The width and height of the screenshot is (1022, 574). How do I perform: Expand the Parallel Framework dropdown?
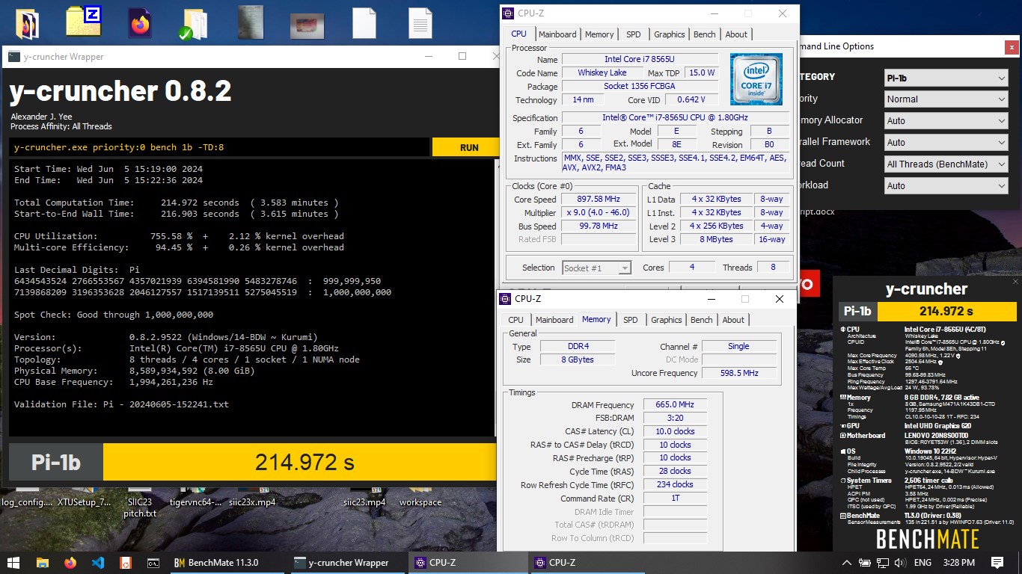pyautogui.click(x=946, y=142)
